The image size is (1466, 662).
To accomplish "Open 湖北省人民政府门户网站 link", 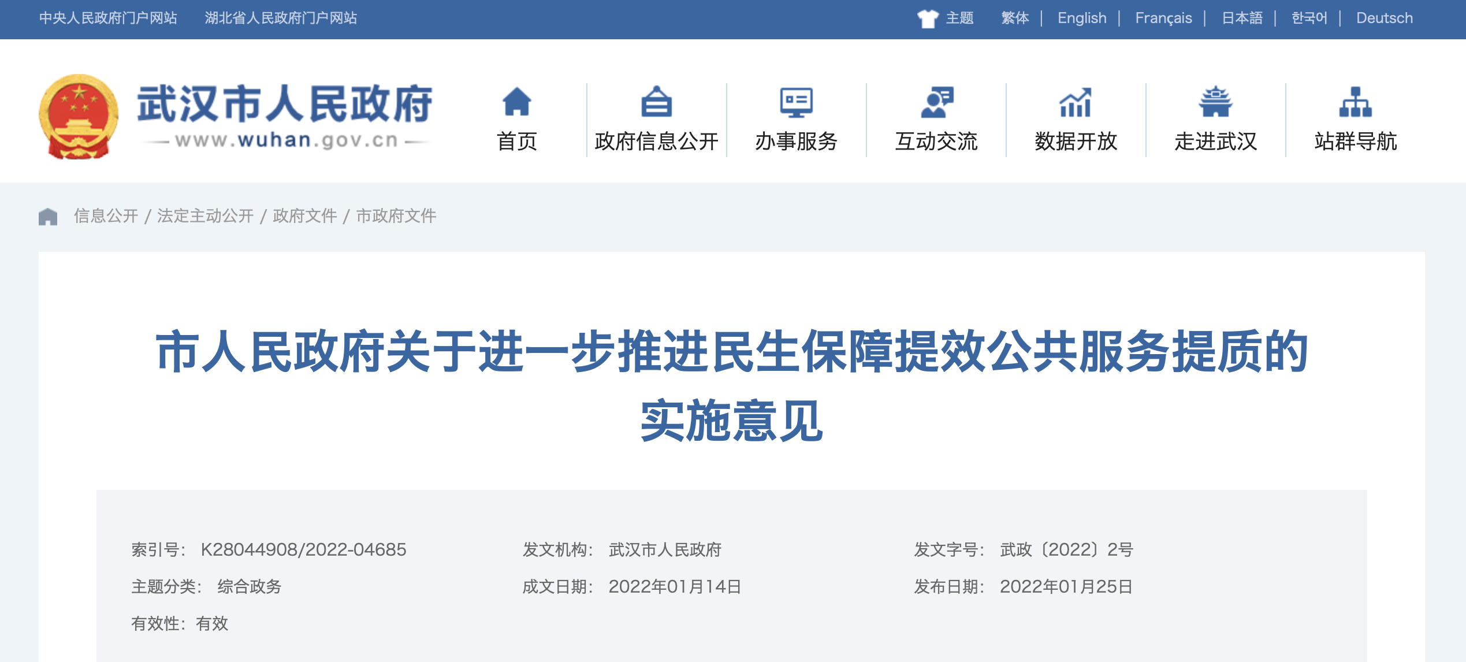I will tap(281, 18).
